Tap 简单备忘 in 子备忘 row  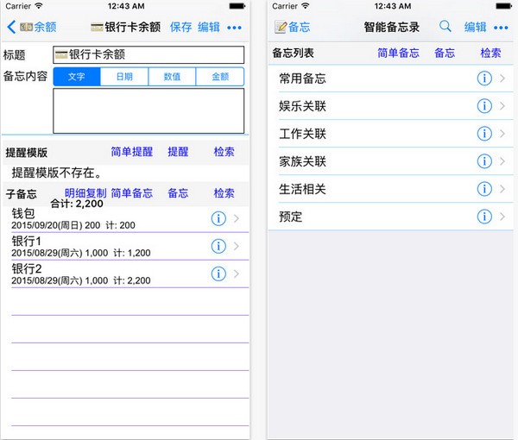(x=132, y=193)
